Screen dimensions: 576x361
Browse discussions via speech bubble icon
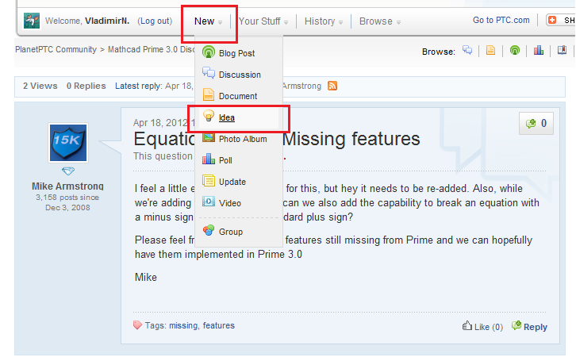(467, 50)
